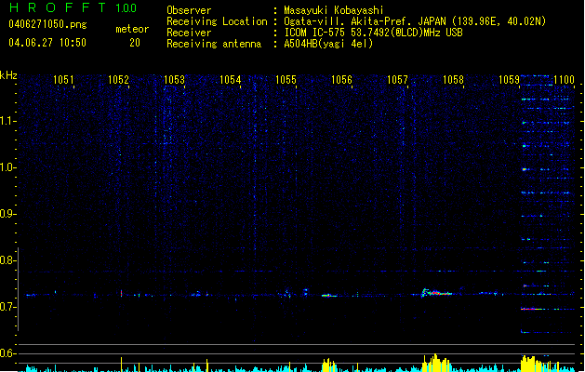Click the meteor count value 20

click(x=135, y=43)
